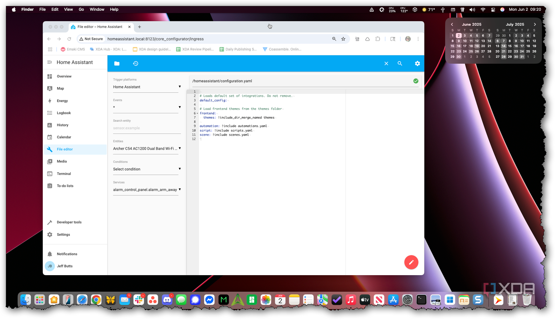Expand the Events dropdown
Viewport: 556px width, 320px height.
pos(147,108)
